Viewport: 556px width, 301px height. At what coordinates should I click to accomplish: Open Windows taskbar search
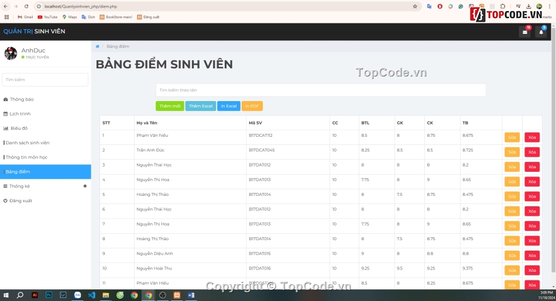coord(20,295)
